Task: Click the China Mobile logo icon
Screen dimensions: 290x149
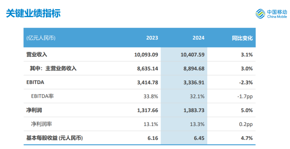Action: 260,14
